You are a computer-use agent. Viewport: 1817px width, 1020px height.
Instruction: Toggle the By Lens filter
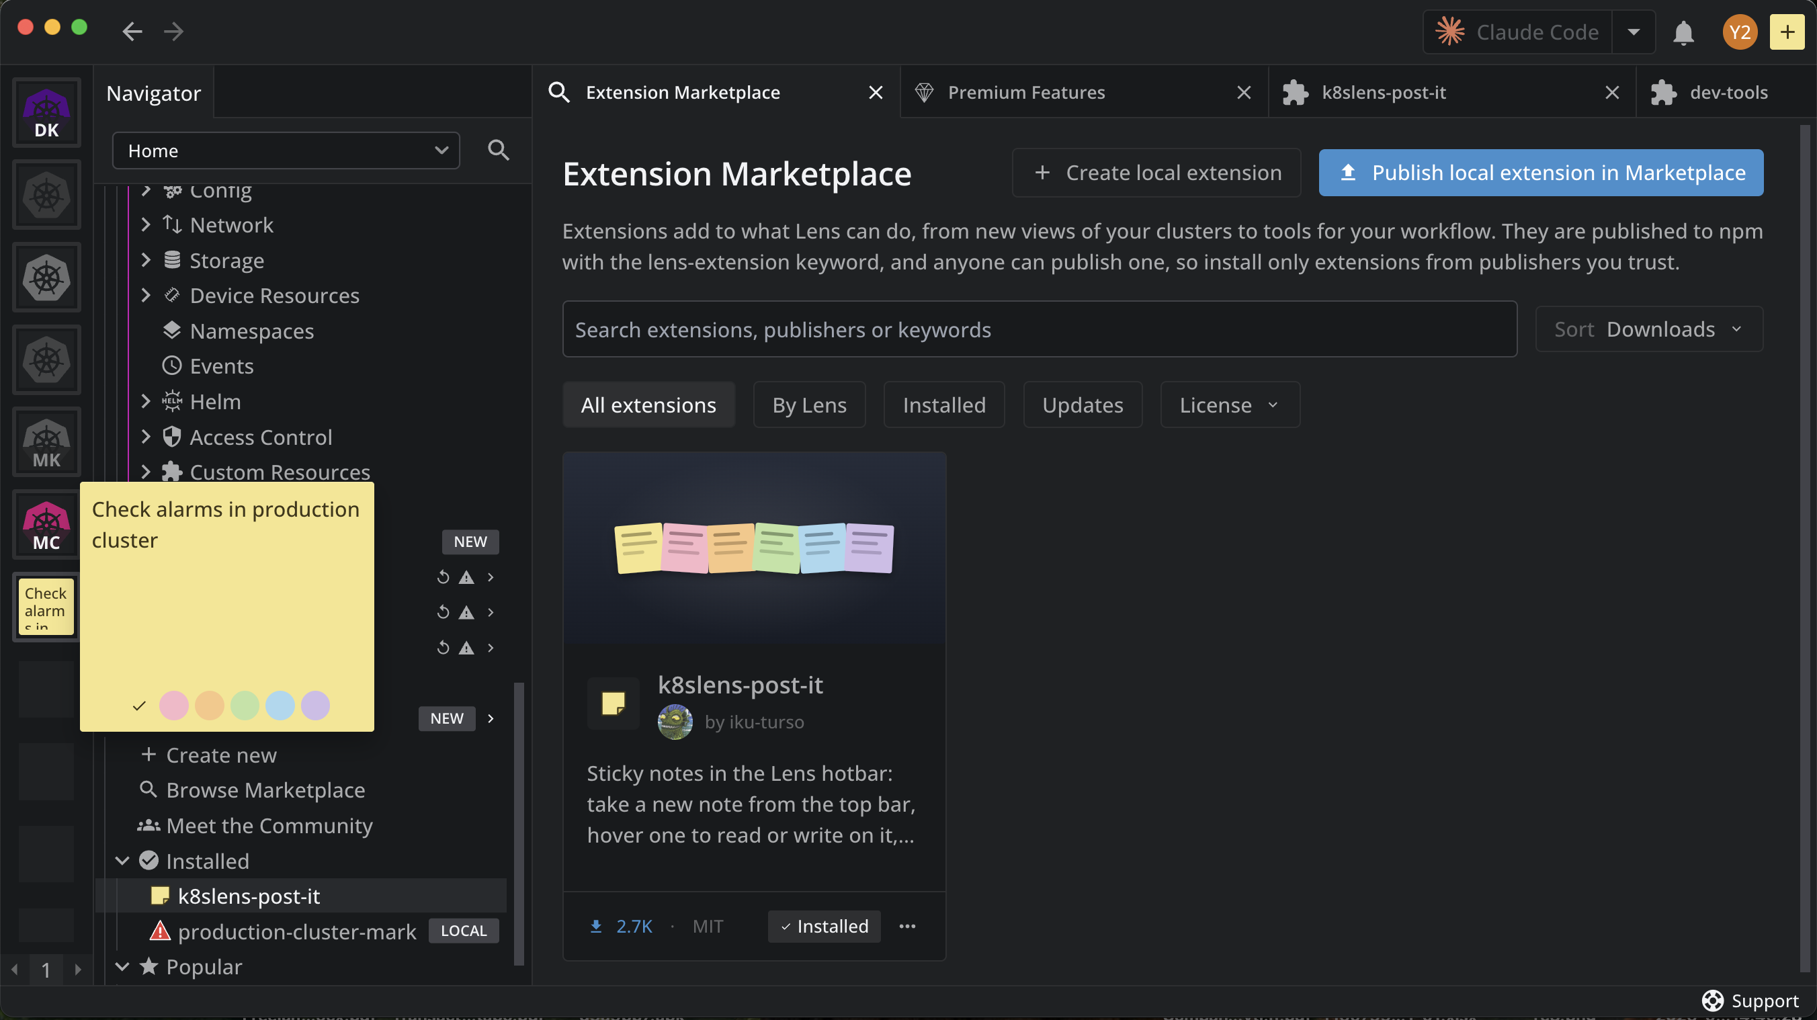click(x=809, y=405)
